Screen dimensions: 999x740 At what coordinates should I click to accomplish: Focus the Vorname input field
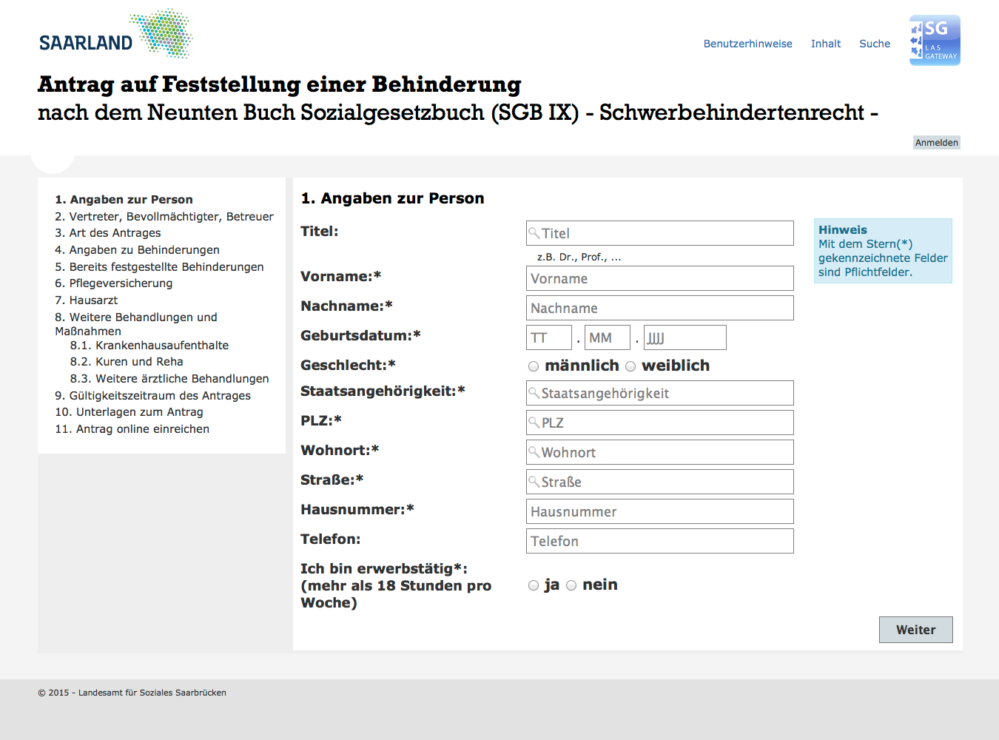pos(659,279)
